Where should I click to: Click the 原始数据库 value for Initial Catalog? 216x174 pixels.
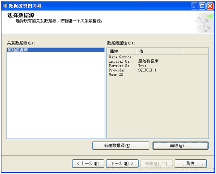click(x=148, y=61)
